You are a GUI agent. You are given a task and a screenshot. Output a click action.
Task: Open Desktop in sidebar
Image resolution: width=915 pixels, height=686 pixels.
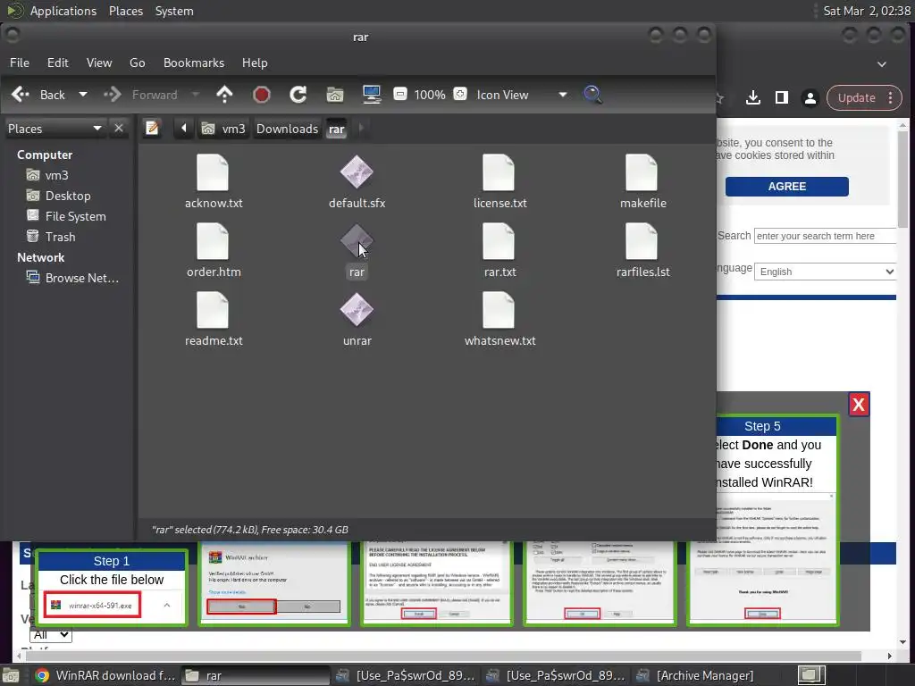pyautogui.click(x=59, y=196)
